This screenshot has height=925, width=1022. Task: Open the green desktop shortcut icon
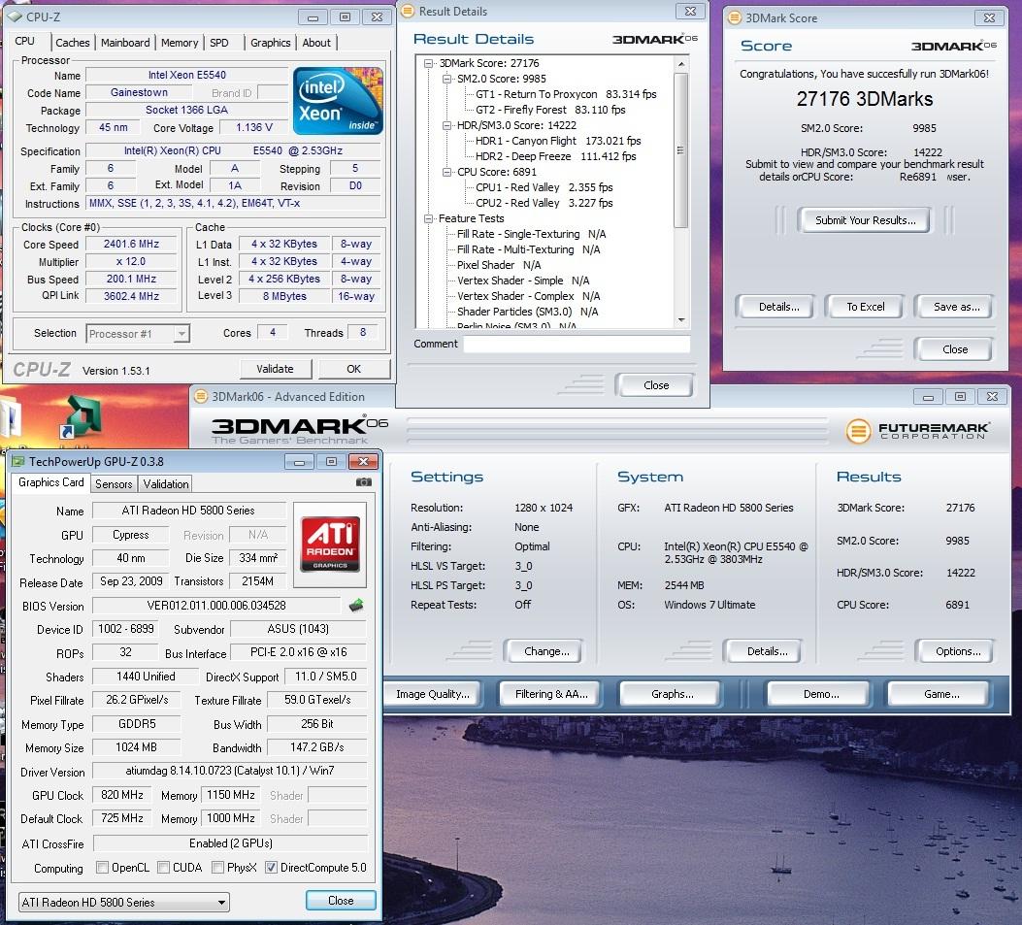pyautogui.click(x=79, y=417)
